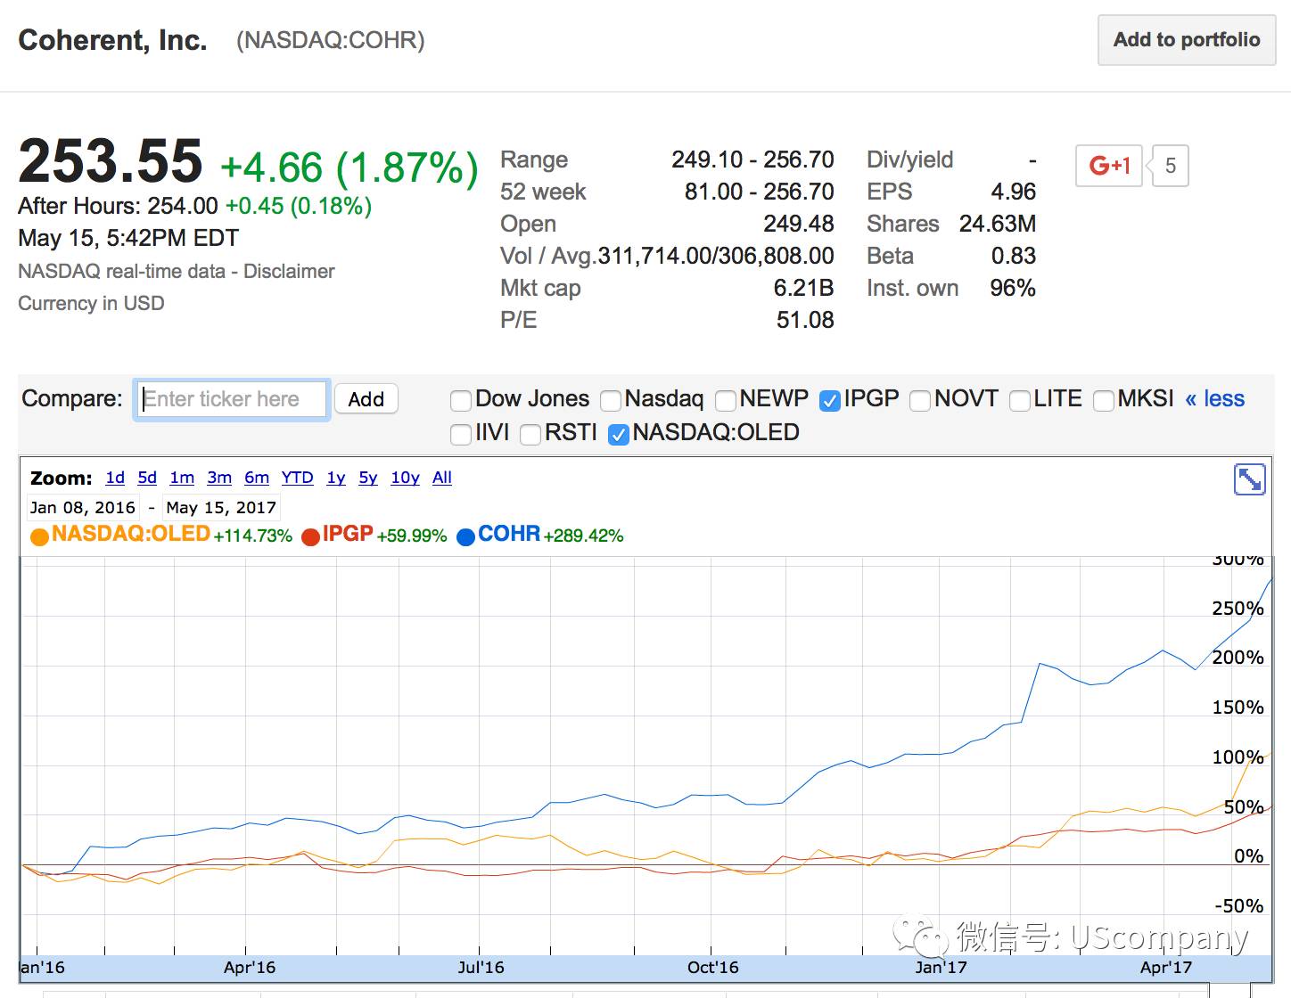Collapse compare list with « less link

click(x=1214, y=399)
